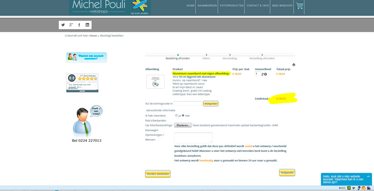Click the phone number 'Bel 0224 227013'
374x191 pixels.
coord(86,140)
